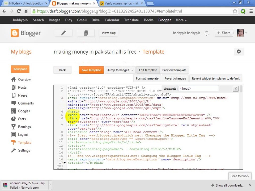Viewport: 255px width, 191px height.
Task: Open Gmail in Google bar
Action: coord(82,20)
